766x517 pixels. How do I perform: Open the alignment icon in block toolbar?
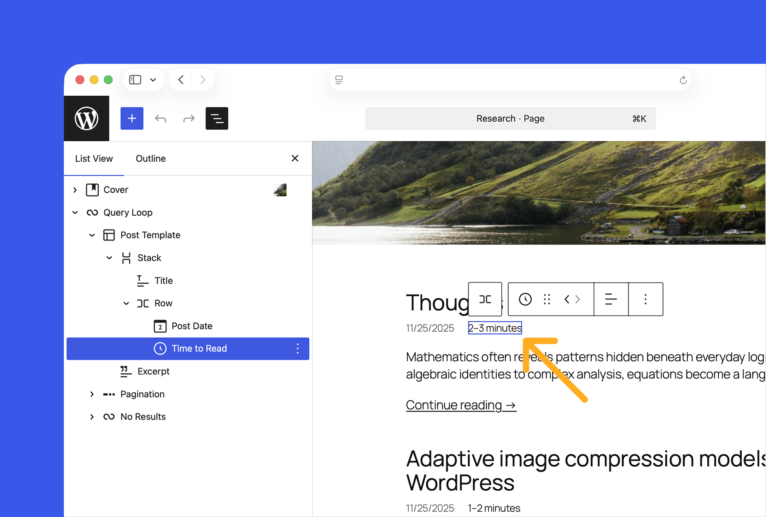611,299
